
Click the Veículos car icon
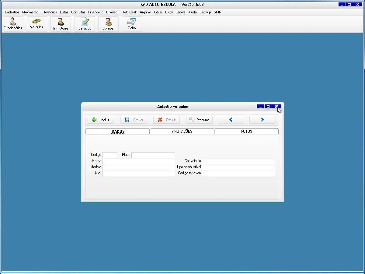point(36,23)
